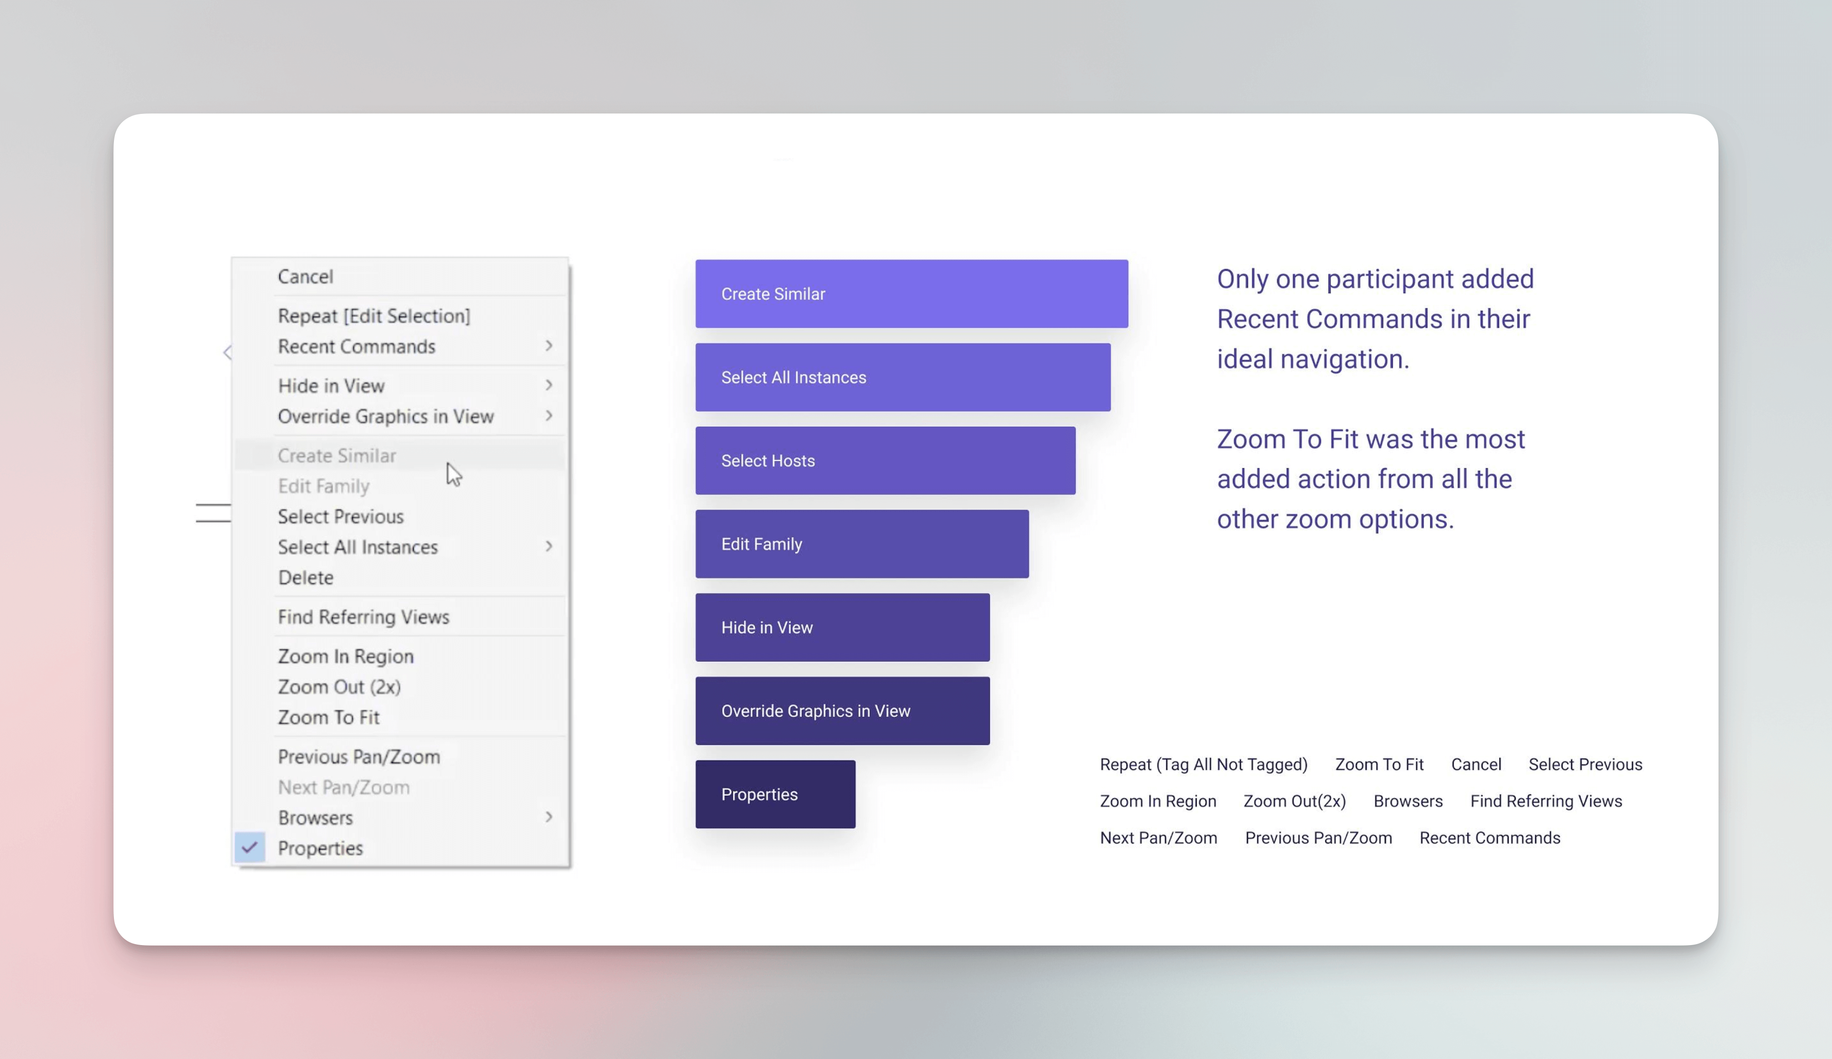Open the Browsers submenu arrow

(x=549, y=817)
